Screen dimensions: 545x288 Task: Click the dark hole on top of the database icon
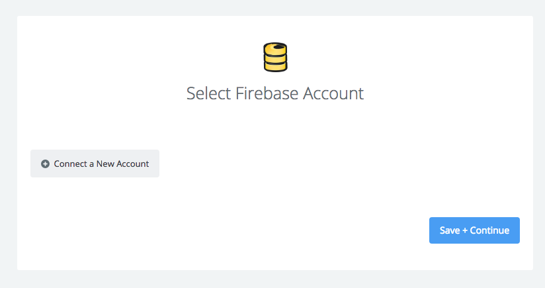pos(278,46)
